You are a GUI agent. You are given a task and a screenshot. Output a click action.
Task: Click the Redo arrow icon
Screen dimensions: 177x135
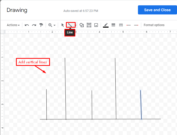tap(34, 25)
